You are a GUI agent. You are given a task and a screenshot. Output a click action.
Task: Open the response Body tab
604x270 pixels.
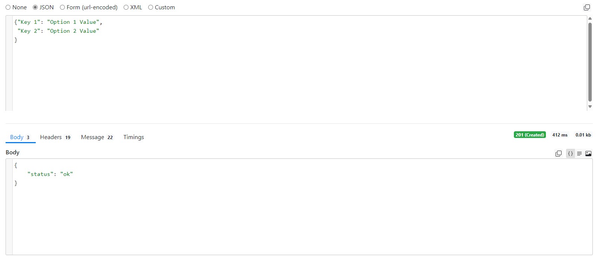[20, 137]
